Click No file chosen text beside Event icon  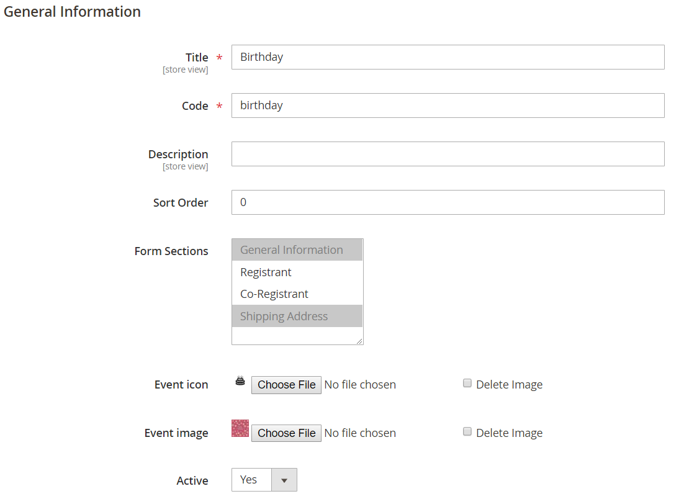click(360, 385)
